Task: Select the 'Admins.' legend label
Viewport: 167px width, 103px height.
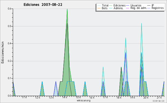Action: (x=119, y=8)
